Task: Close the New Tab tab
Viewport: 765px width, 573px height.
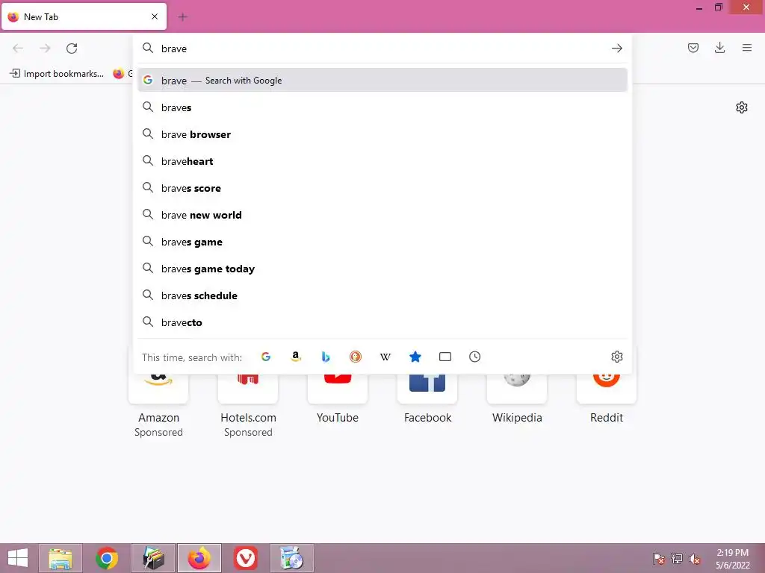Action: tap(155, 16)
